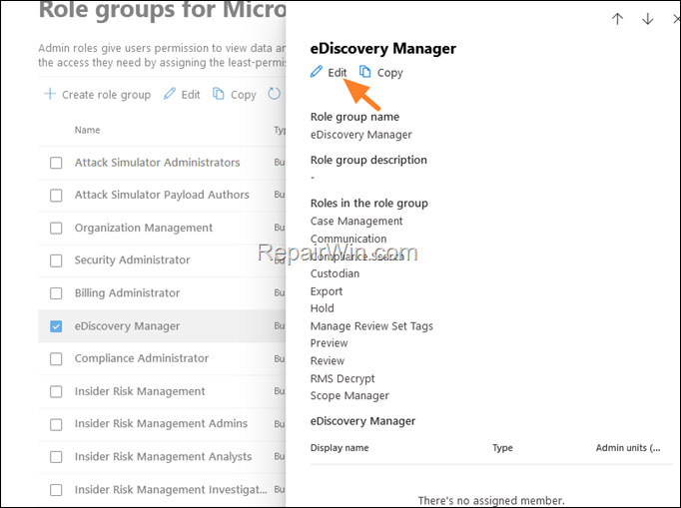This screenshot has height=508, width=681.
Task: Check the Insider Risk Management Analysts checkbox
Action: coord(56,457)
